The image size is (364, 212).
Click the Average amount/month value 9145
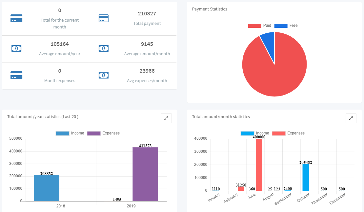click(x=147, y=44)
